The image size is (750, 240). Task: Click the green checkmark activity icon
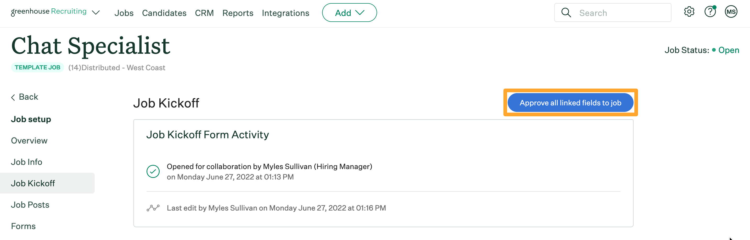tap(153, 171)
